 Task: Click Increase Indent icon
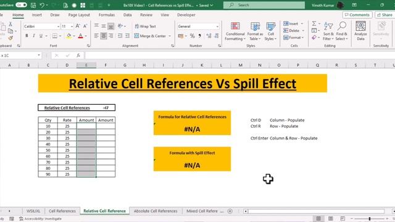[128, 36]
